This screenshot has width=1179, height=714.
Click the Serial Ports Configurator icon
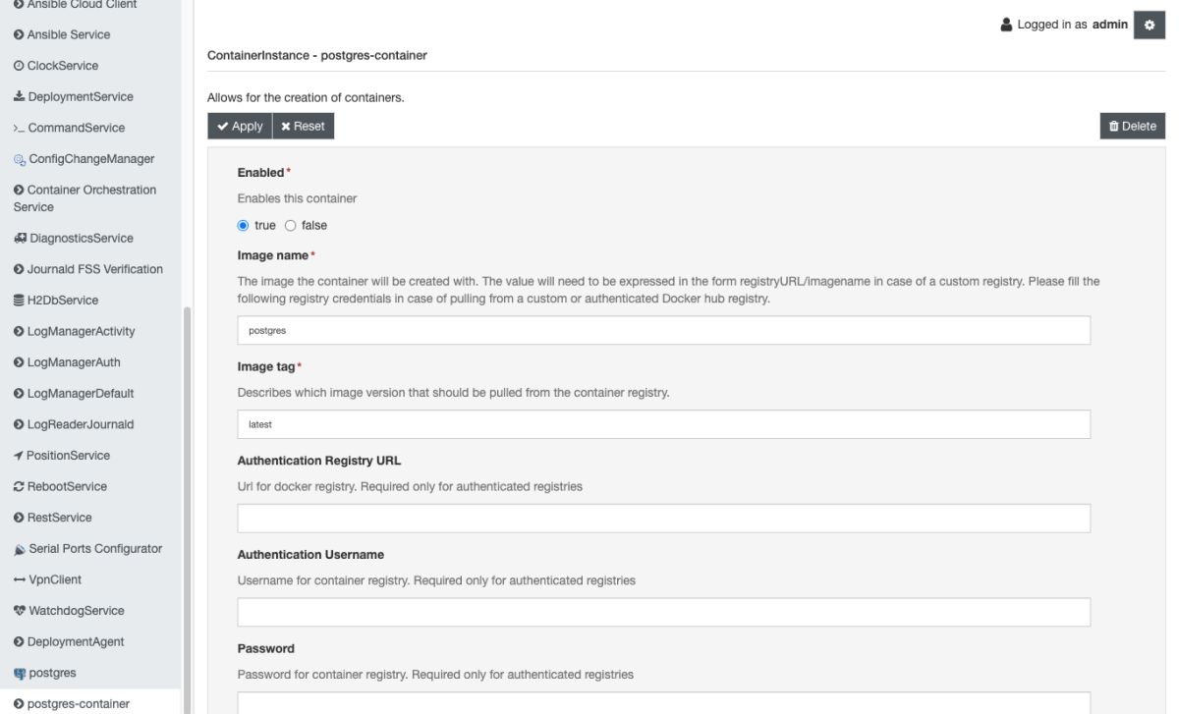coord(19,549)
